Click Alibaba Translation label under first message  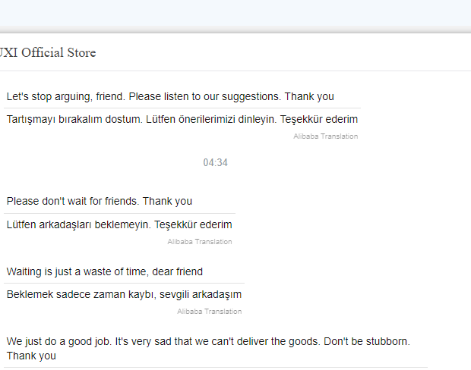(x=326, y=136)
